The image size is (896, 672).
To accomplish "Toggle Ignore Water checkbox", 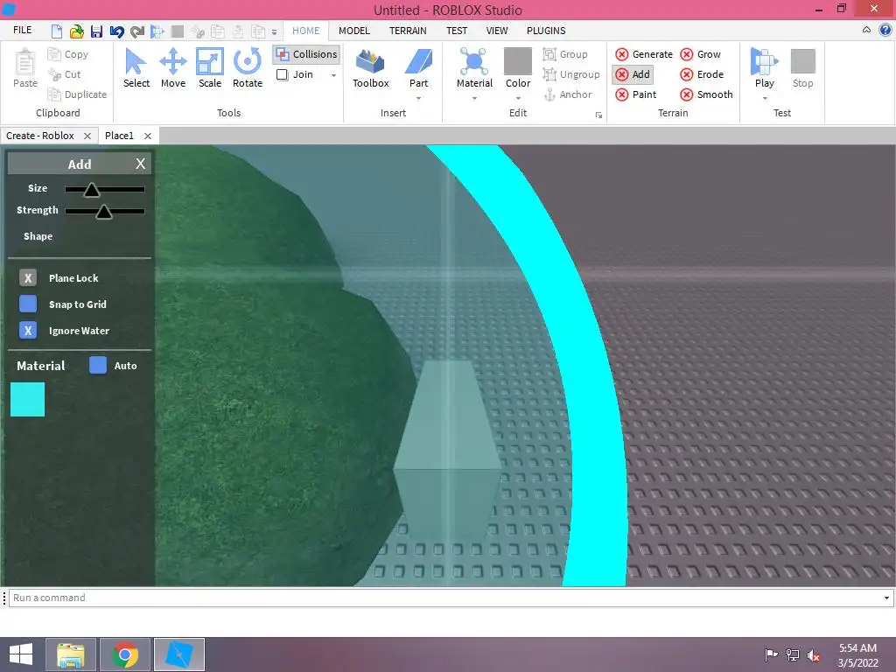I will pos(28,330).
